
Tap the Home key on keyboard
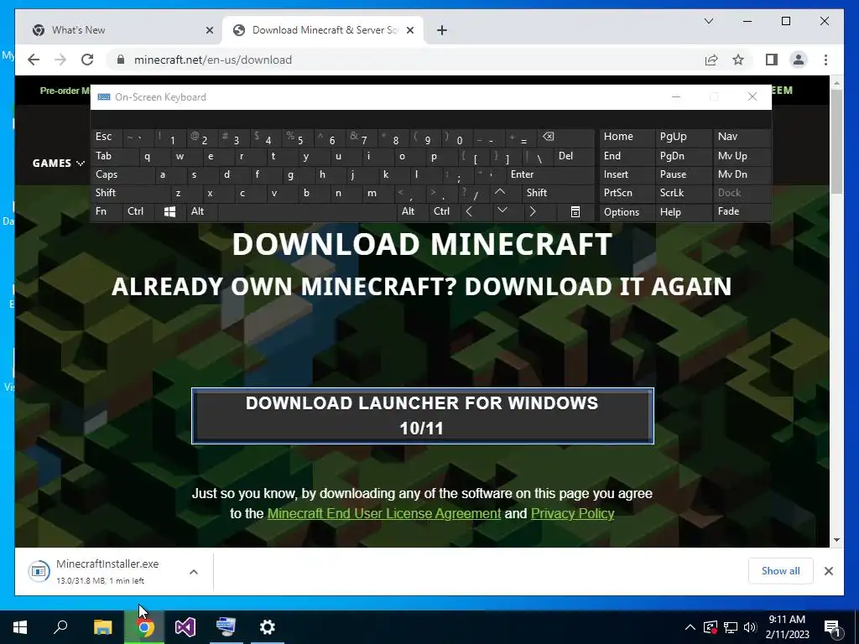coord(627,137)
